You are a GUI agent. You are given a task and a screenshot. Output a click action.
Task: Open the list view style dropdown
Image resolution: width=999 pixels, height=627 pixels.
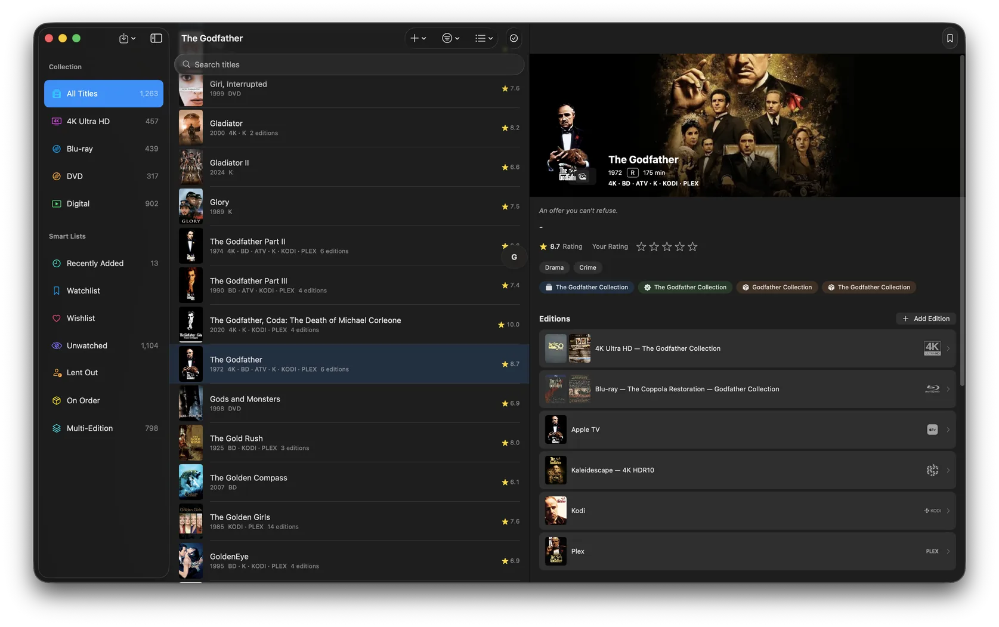click(484, 38)
